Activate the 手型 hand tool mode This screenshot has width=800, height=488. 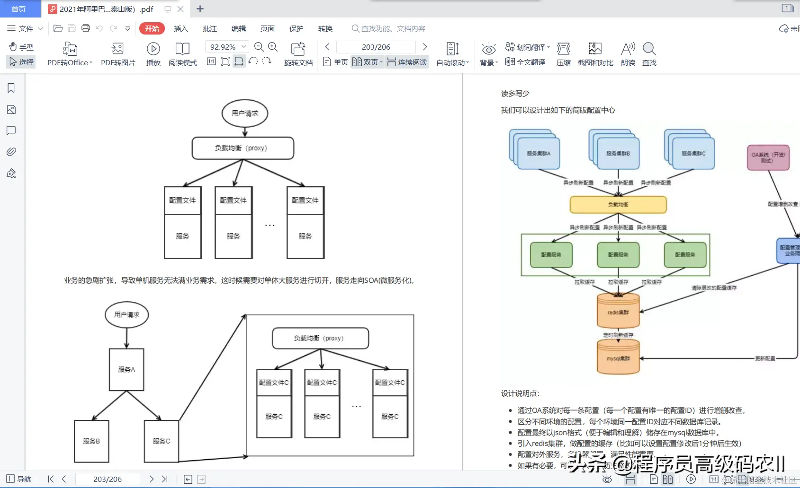(21, 46)
